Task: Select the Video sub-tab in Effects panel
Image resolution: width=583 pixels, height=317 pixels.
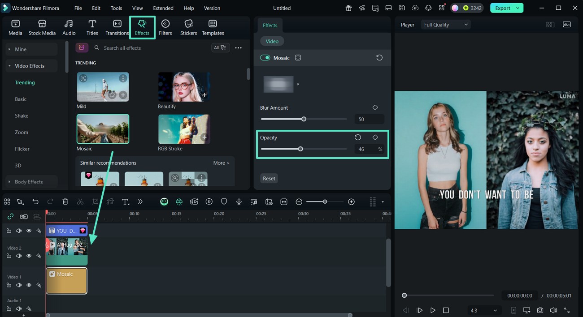Action: [x=272, y=41]
